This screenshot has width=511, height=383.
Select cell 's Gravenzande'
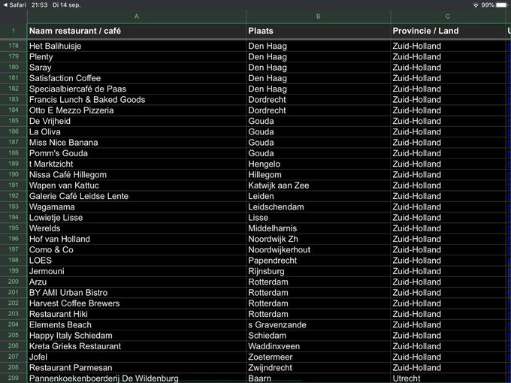pyautogui.click(x=318, y=324)
